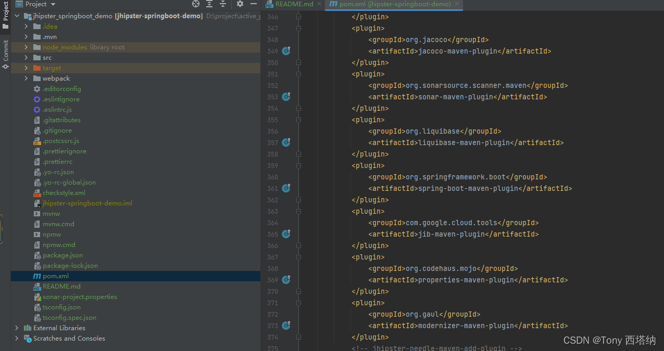This screenshot has width=664, height=351.
Task: Click the .editorconfig gear file icon
Action: coord(37,89)
